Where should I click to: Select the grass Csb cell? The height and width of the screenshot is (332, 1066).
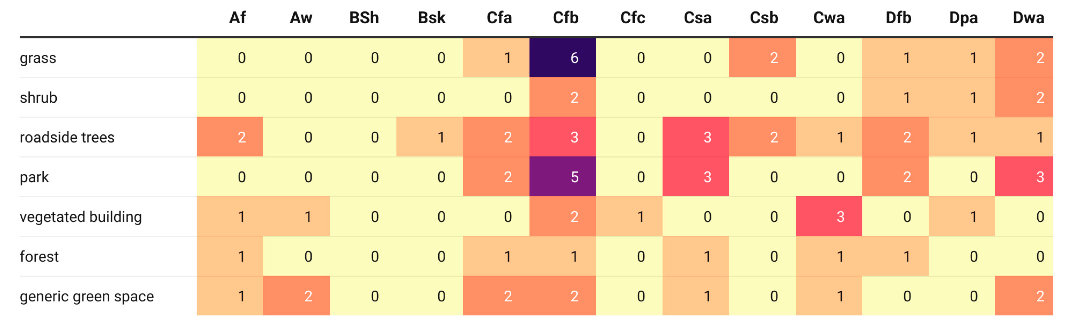pyautogui.click(x=762, y=58)
